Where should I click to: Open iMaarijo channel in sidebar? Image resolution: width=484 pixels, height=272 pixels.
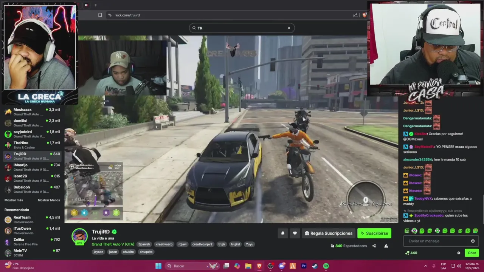[32, 167]
